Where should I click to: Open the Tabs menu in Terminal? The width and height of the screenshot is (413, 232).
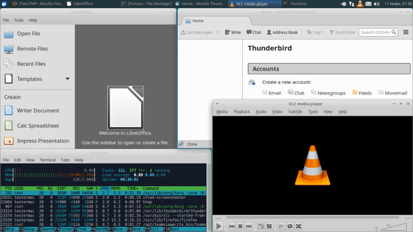pos(65,160)
